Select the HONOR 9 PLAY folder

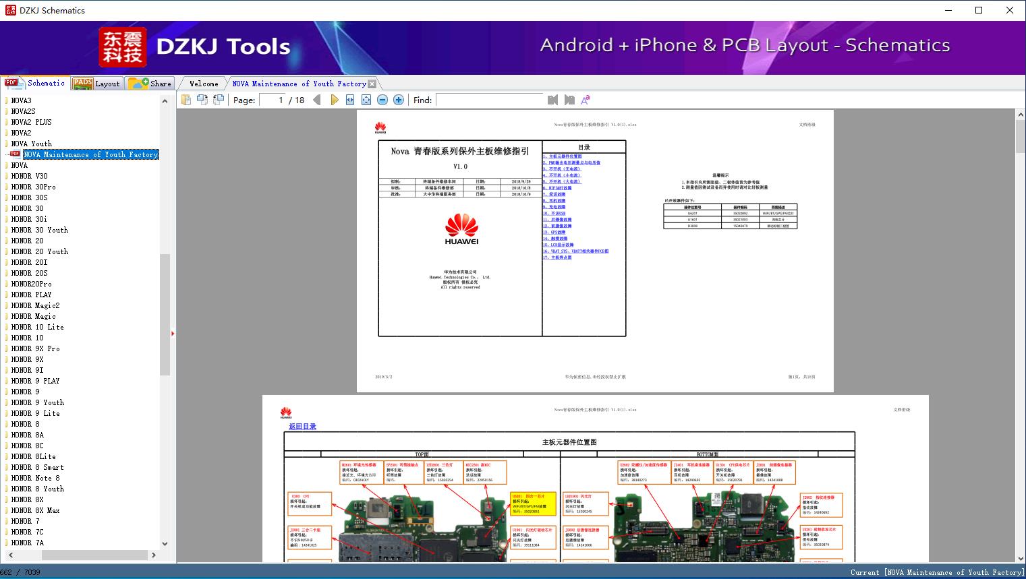point(35,381)
